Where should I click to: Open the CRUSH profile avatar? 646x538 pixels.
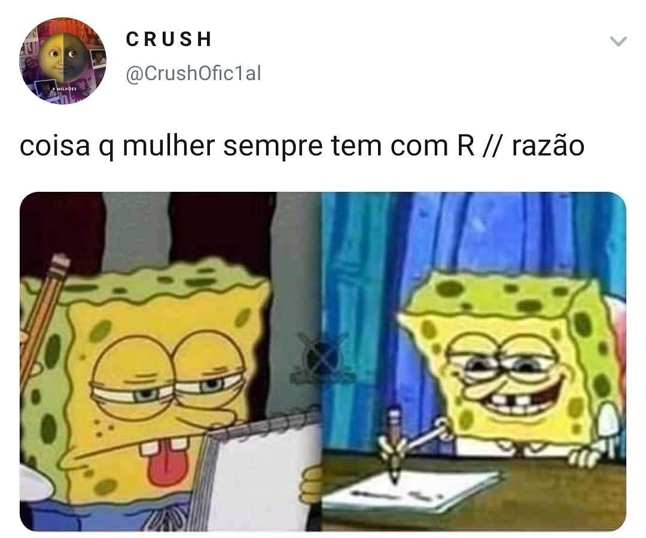tap(63, 60)
